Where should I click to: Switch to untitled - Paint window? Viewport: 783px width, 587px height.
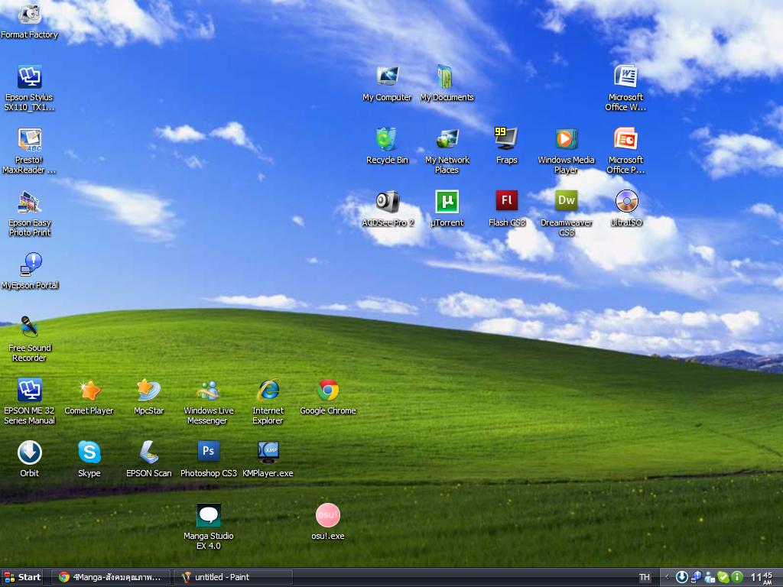(233, 578)
